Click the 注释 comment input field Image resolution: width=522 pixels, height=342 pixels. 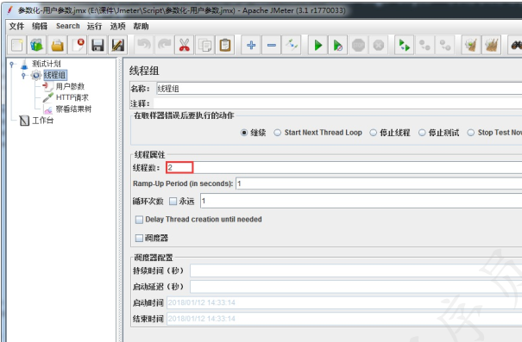pos(337,103)
